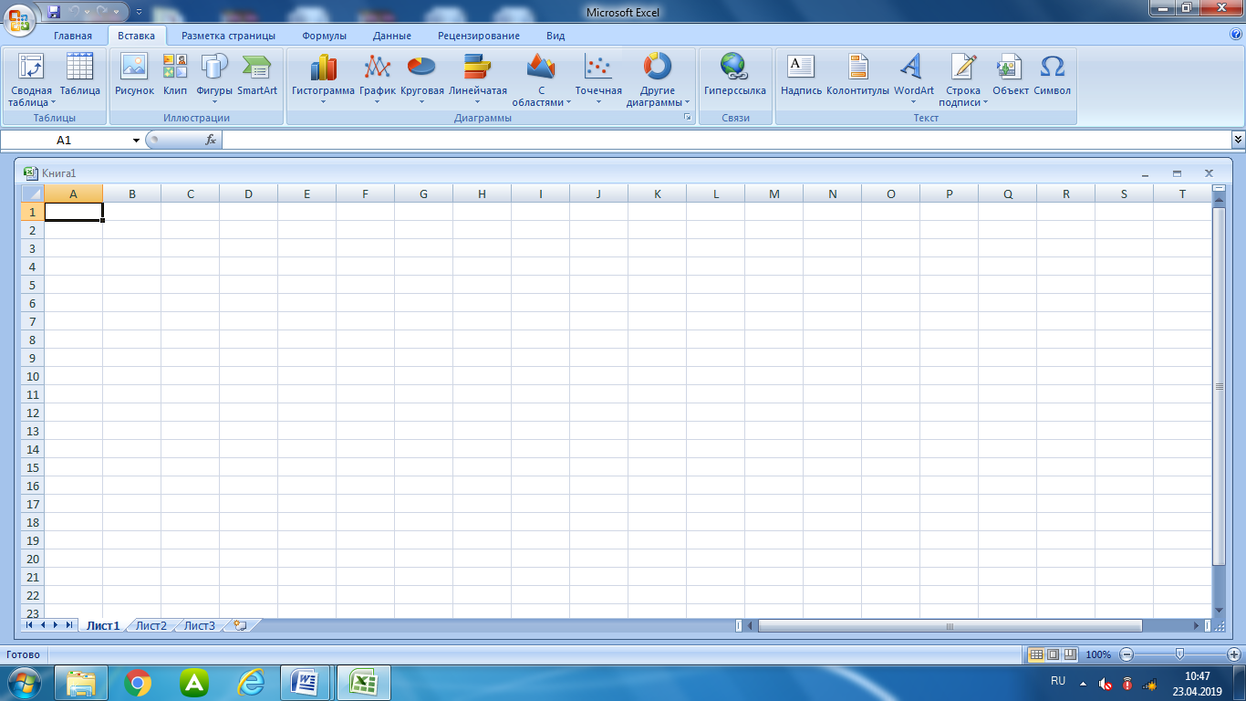Click the vertical scrollbar thumb

tap(1219, 386)
